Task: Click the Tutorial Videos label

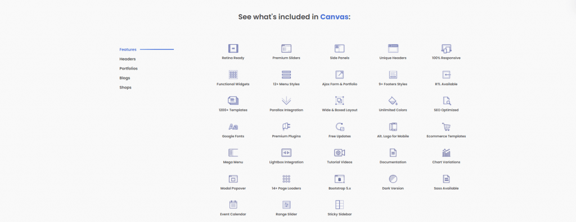Action: [x=339, y=162]
